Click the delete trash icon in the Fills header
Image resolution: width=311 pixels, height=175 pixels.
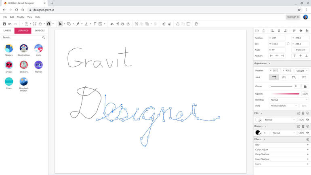tap(303, 113)
